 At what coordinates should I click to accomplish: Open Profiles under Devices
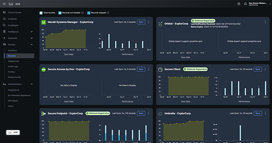(12, 72)
